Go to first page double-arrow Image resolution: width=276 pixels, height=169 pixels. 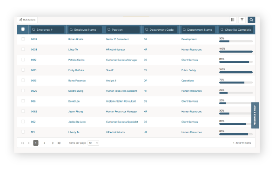click(x=22, y=143)
